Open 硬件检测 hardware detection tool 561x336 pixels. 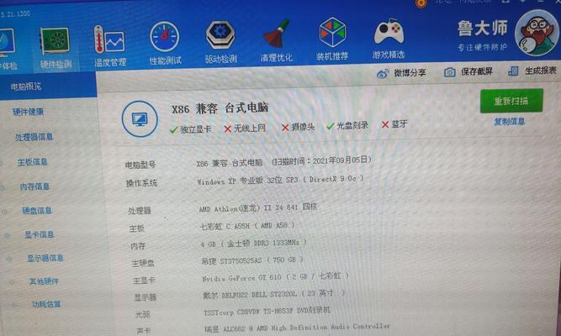56,48
